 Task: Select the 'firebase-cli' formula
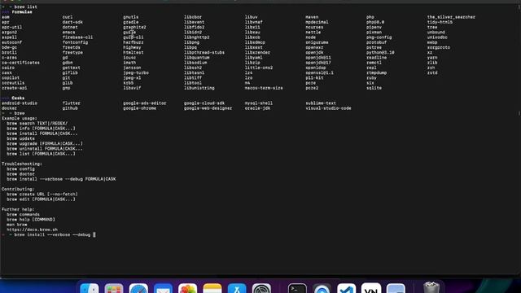click(x=78, y=37)
